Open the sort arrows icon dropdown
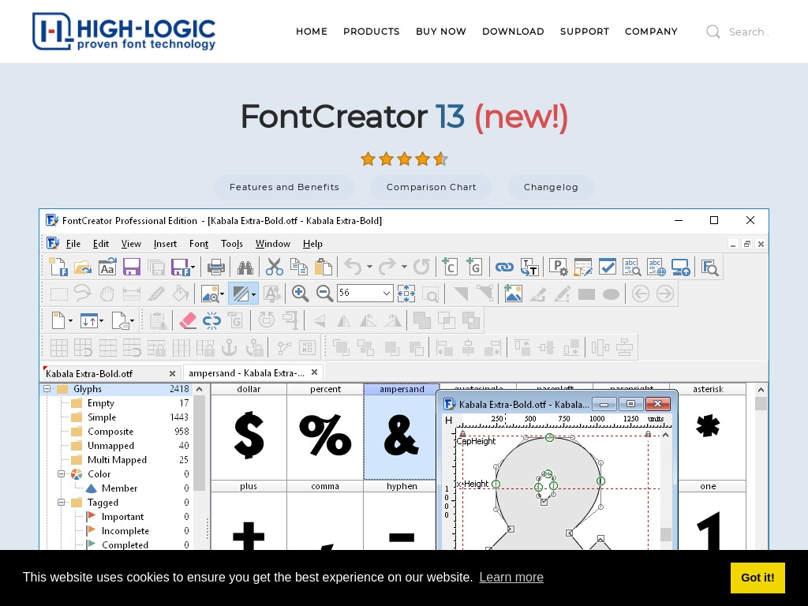Screen dimensions: 808x606 (x=101, y=320)
